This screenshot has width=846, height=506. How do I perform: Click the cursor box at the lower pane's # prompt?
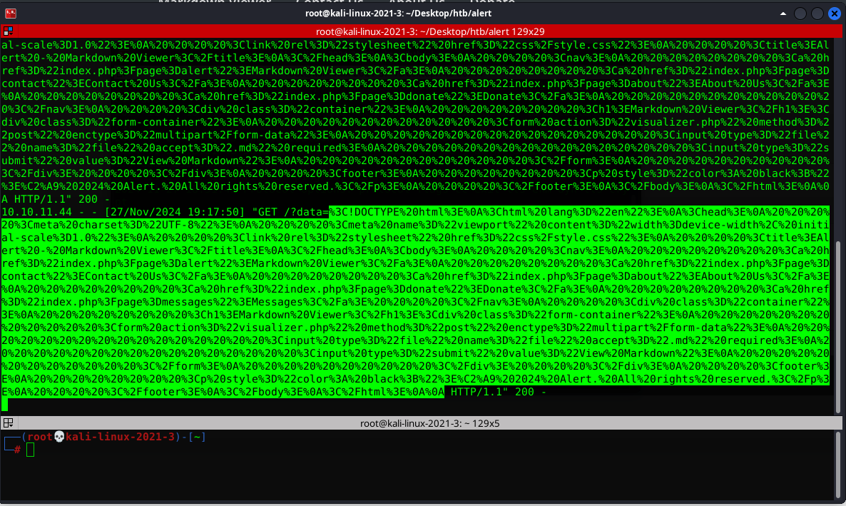30,450
